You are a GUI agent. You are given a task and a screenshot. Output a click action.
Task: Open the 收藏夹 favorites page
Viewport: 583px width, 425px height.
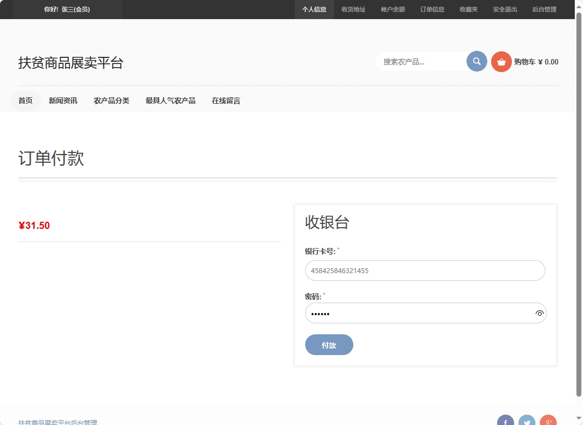(468, 9)
